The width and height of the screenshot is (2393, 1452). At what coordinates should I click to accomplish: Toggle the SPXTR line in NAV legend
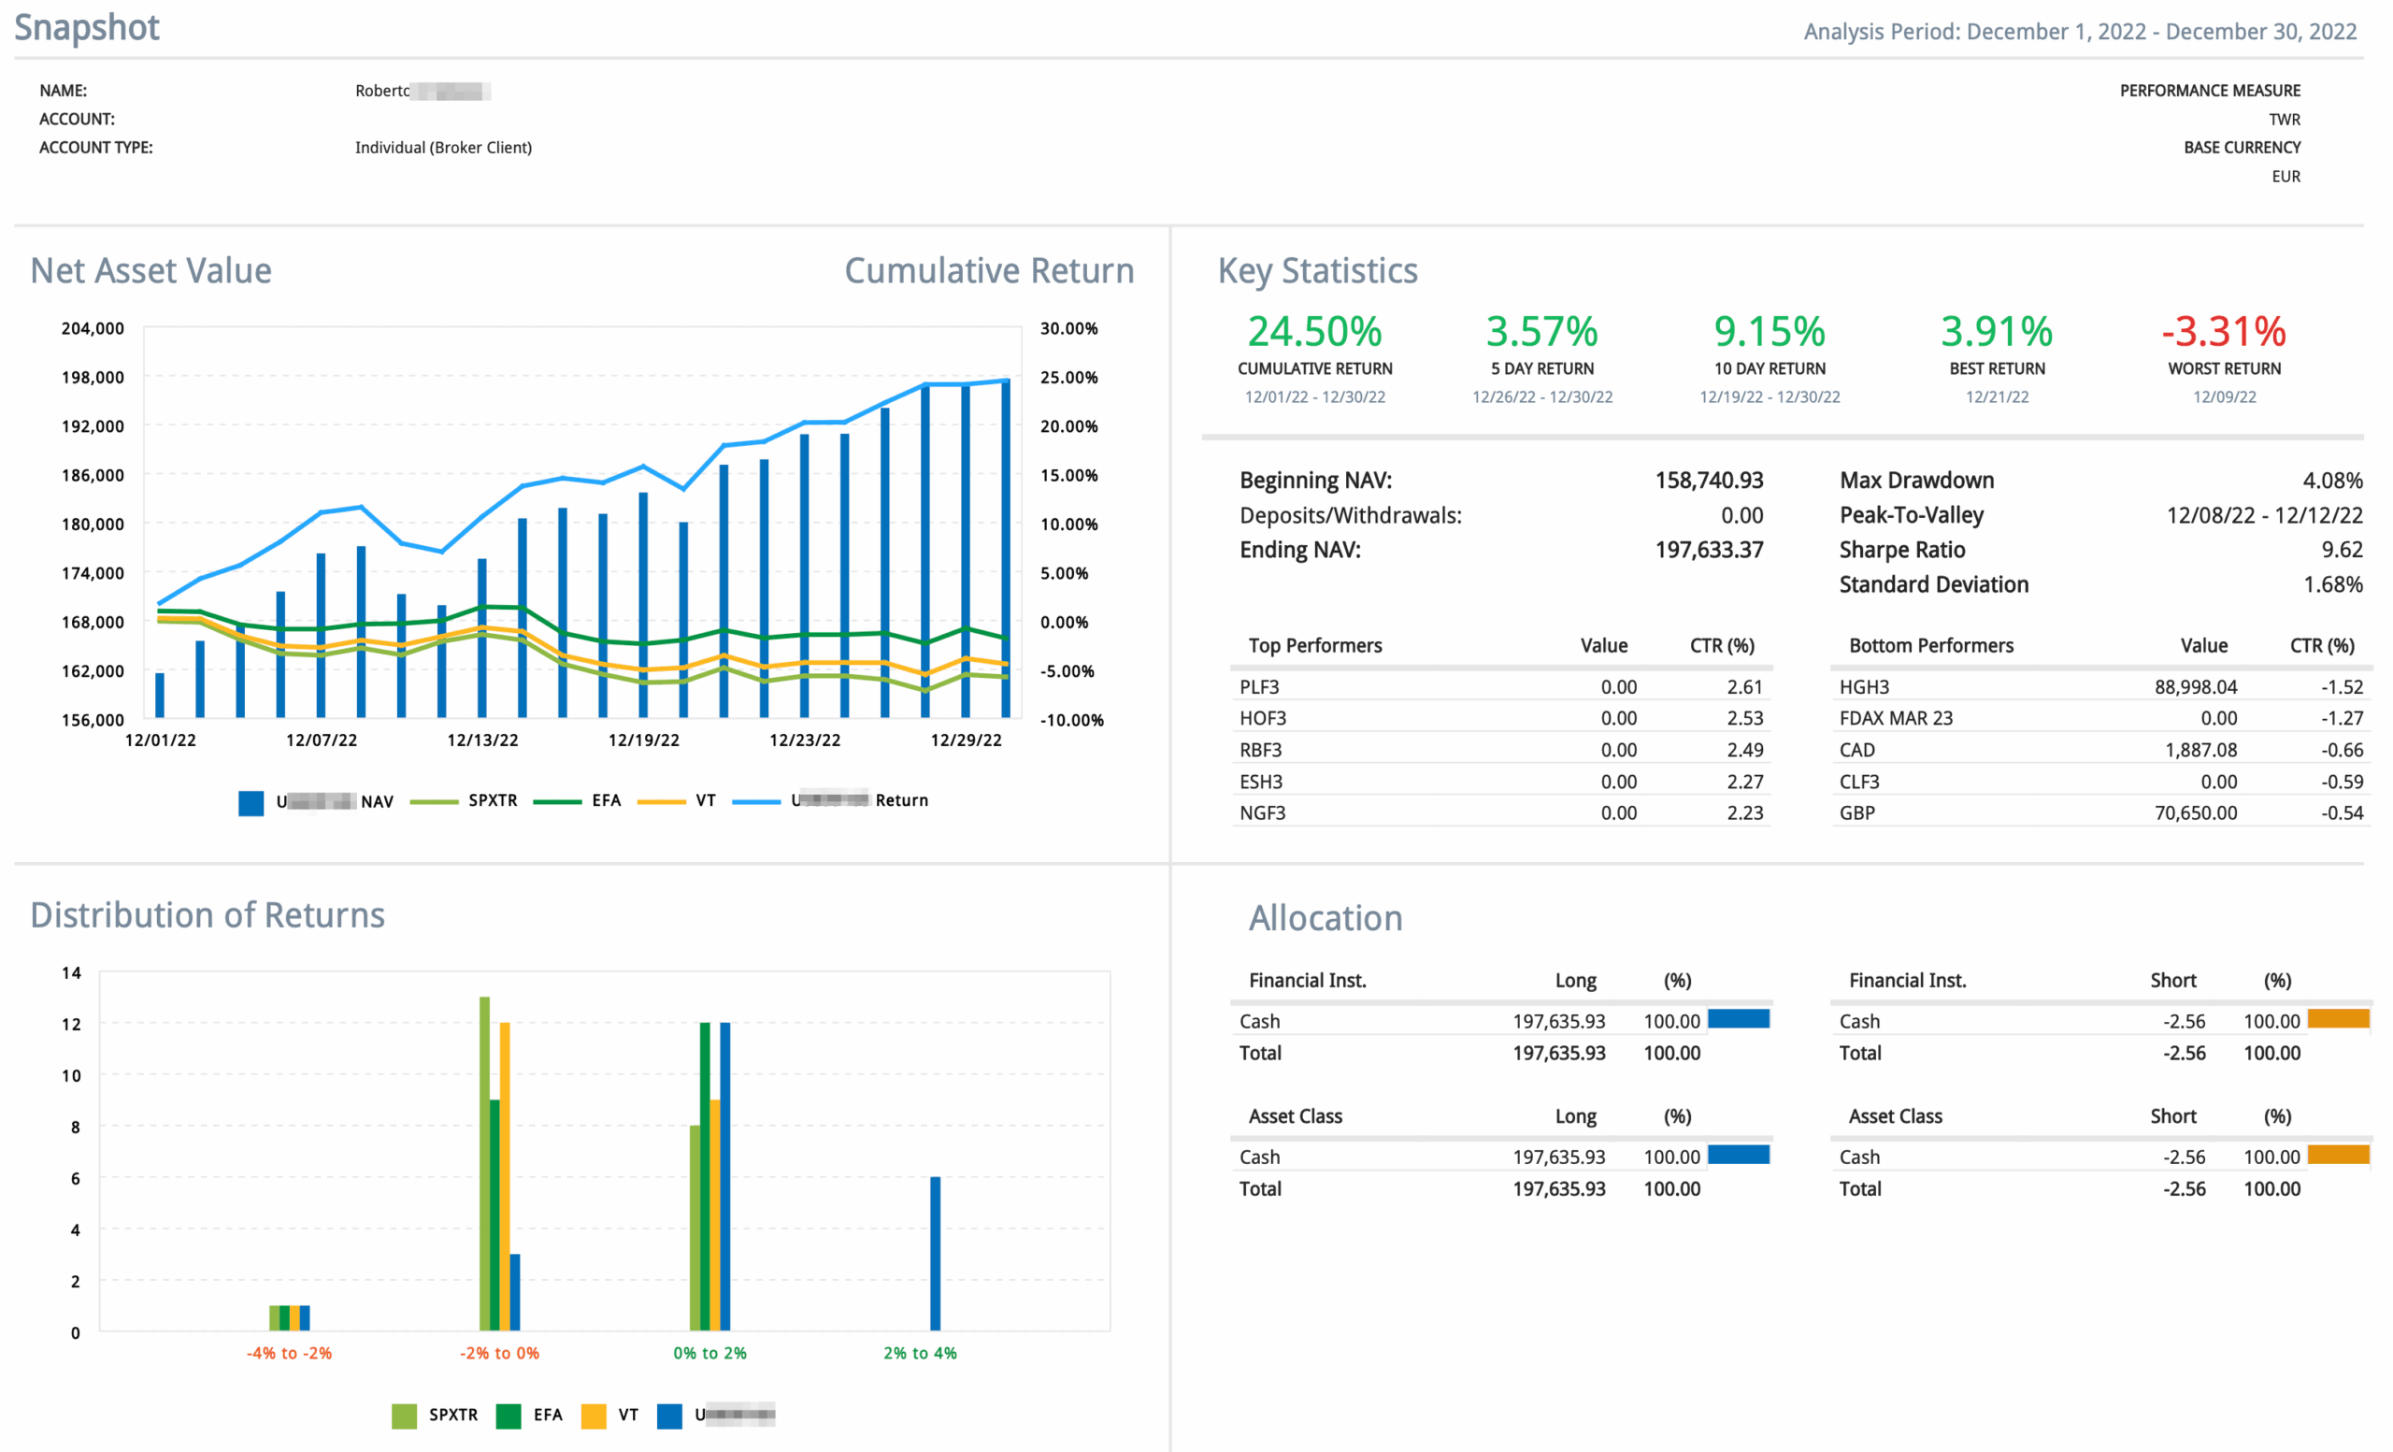click(434, 801)
